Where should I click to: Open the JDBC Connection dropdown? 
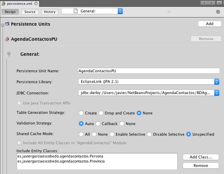pos(217,93)
